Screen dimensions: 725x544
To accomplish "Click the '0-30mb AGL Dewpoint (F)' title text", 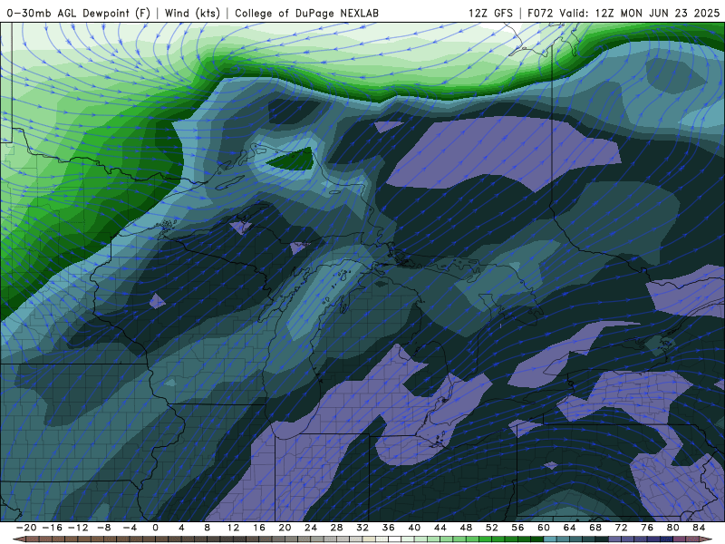I will coord(79,13).
